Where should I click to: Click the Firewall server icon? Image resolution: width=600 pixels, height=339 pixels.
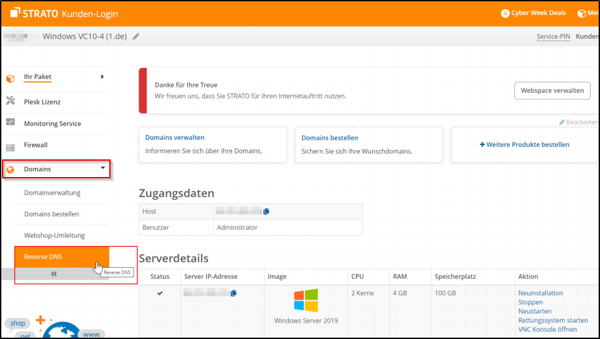pyautogui.click(x=10, y=148)
